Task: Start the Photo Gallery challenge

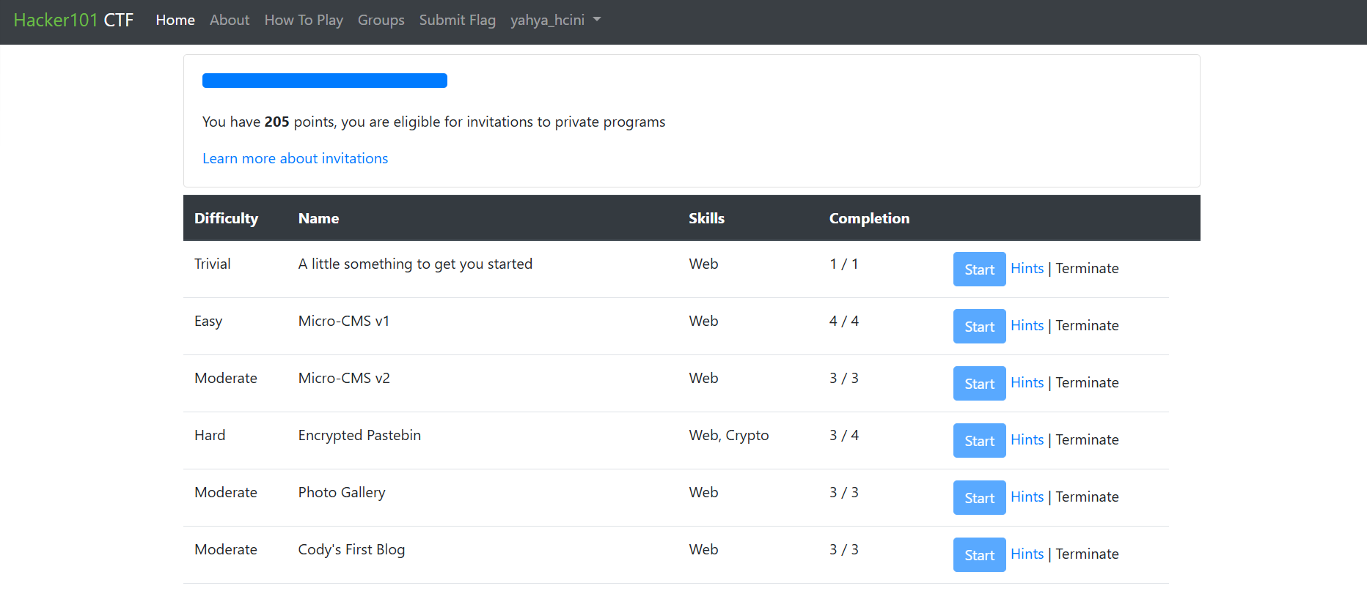Action: (980, 497)
